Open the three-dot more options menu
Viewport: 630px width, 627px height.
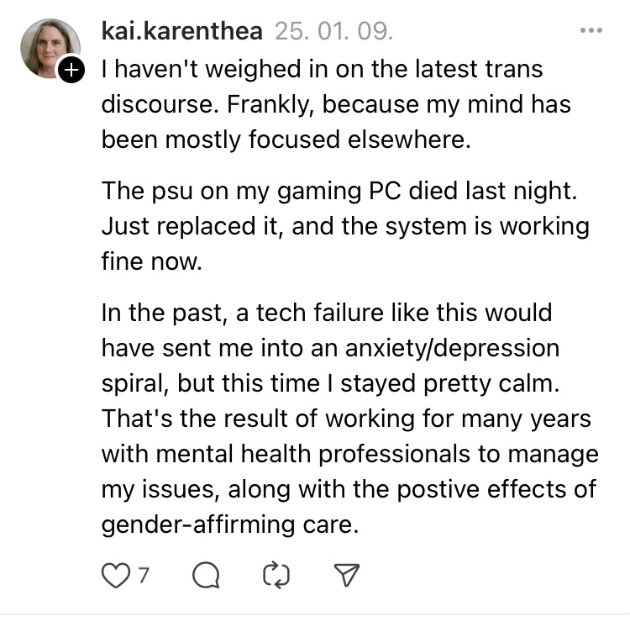pos(591,31)
